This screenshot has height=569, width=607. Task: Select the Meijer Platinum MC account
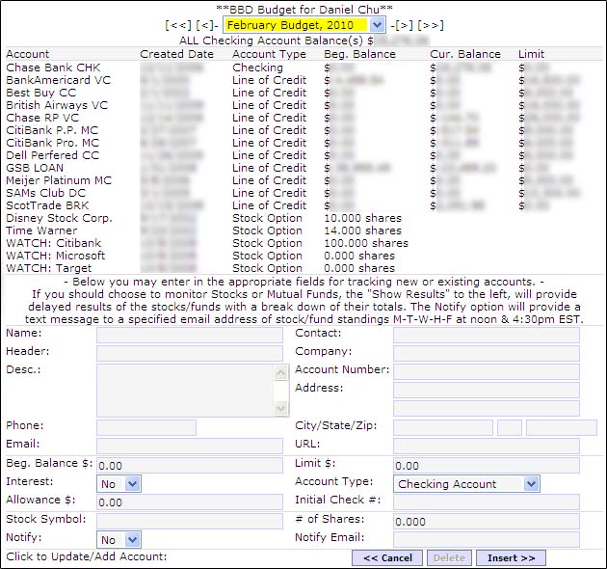coord(59,180)
